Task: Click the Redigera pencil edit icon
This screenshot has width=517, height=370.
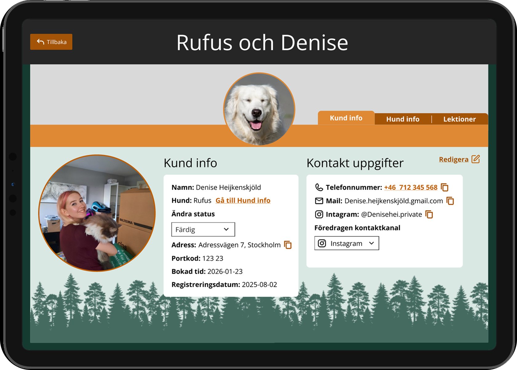Action: click(x=476, y=159)
